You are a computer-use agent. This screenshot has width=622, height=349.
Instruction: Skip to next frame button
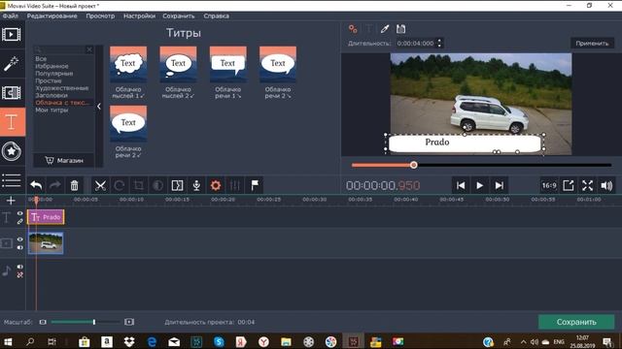coord(499,185)
